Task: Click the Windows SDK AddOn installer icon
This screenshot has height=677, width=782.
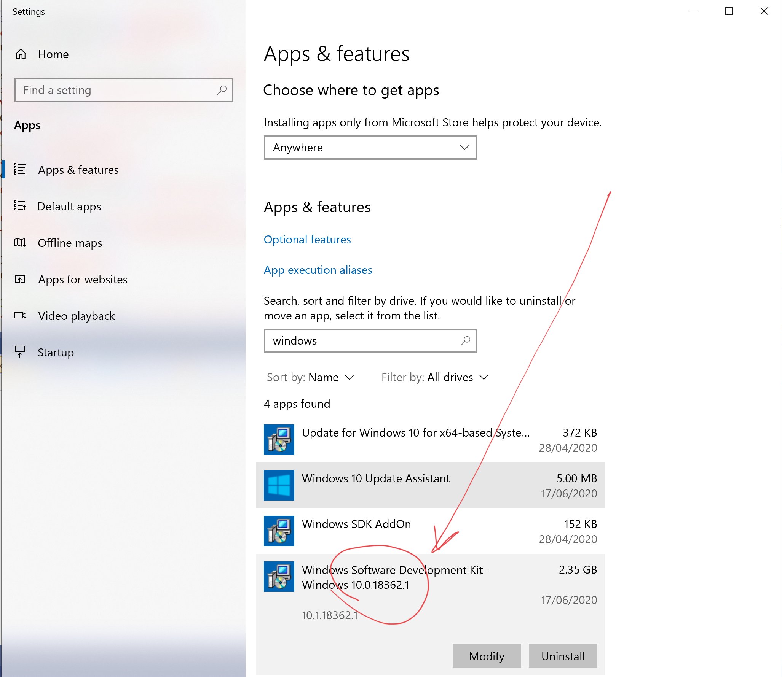Action: 279,531
